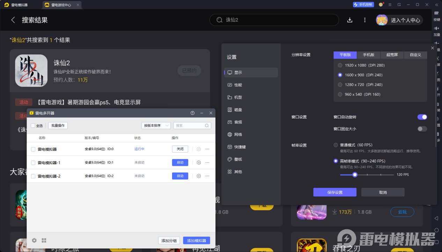Image resolution: width=442 pixels, height=252 pixels.
Task: Enable 窗口固定大小 fixed window size toggle
Action: pyautogui.click(x=422, y=129)
